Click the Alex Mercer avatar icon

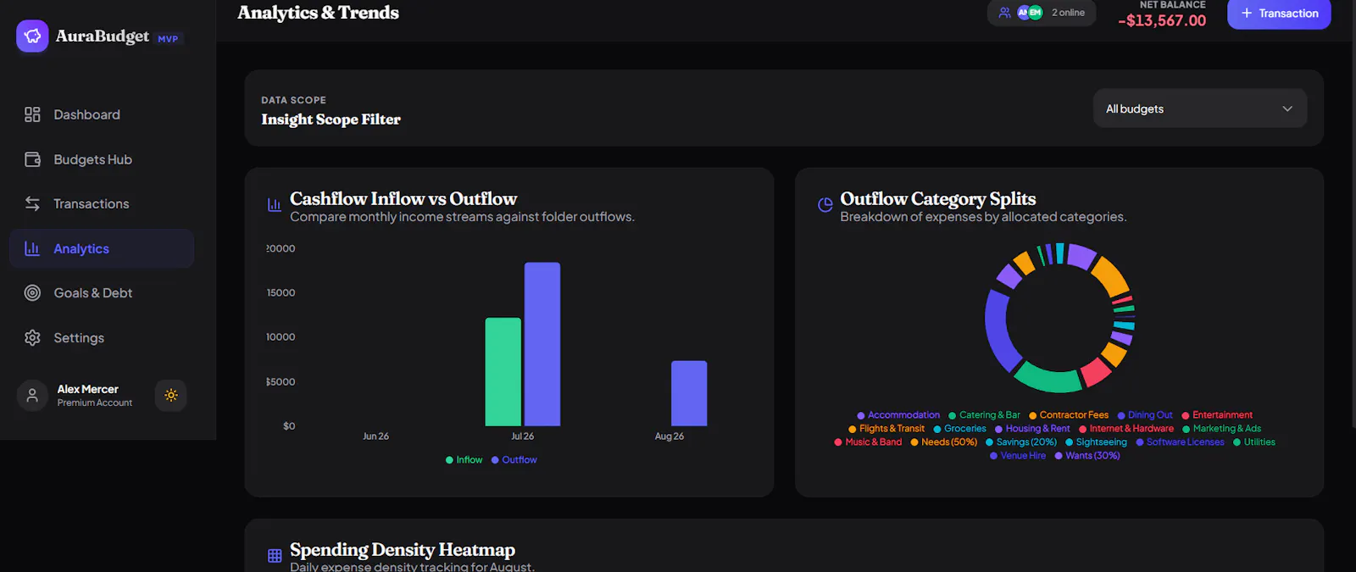point(32,396)
